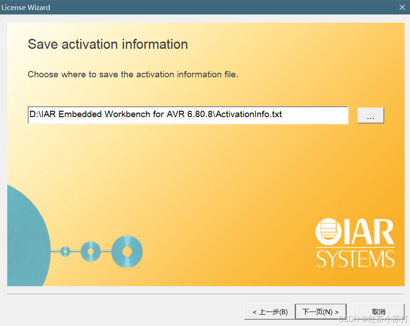Viewport: 410px width, 326px height.
Task: Close the License Wizard window
Action: coord(402,7)
